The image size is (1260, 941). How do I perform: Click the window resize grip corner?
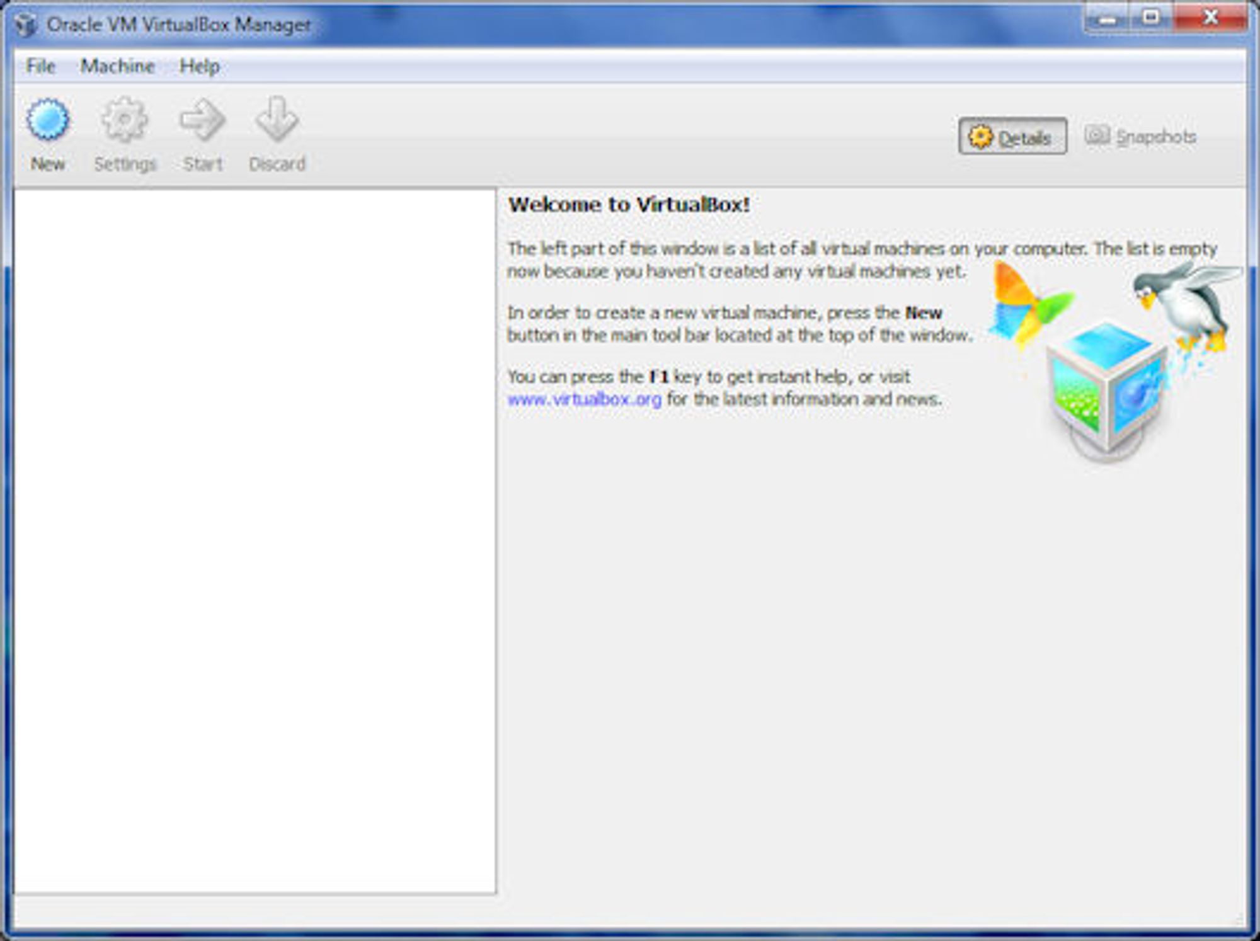(x=1239, y=921)
